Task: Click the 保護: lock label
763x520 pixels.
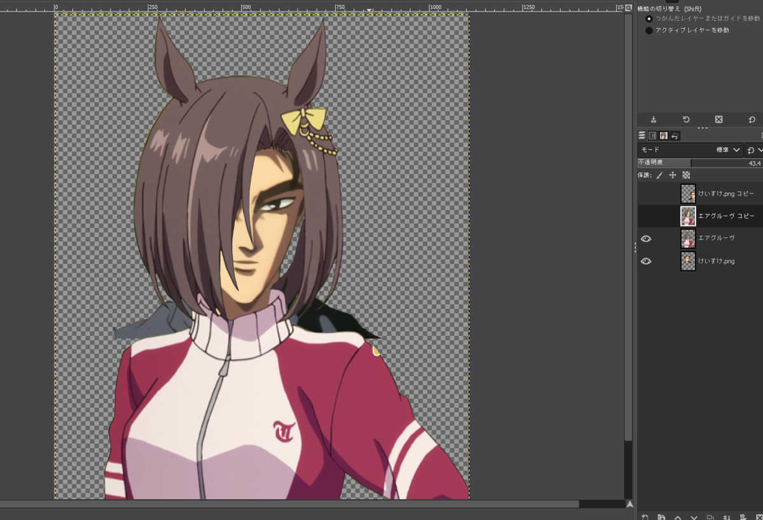Action: [645, 175]
